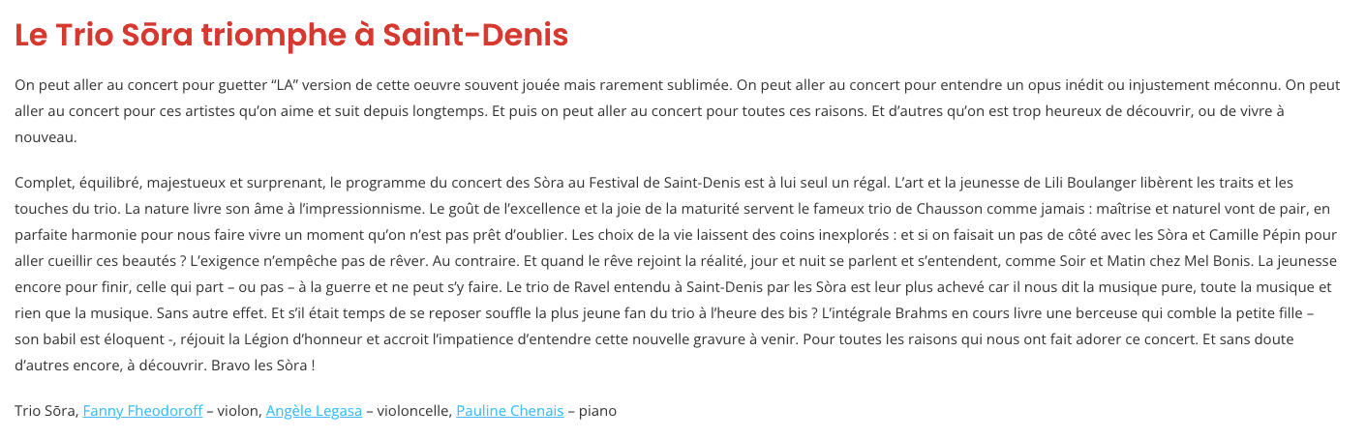Open the Angèle Legasa link
Viewport: 1366px width, 439px height.
point(314,411)
